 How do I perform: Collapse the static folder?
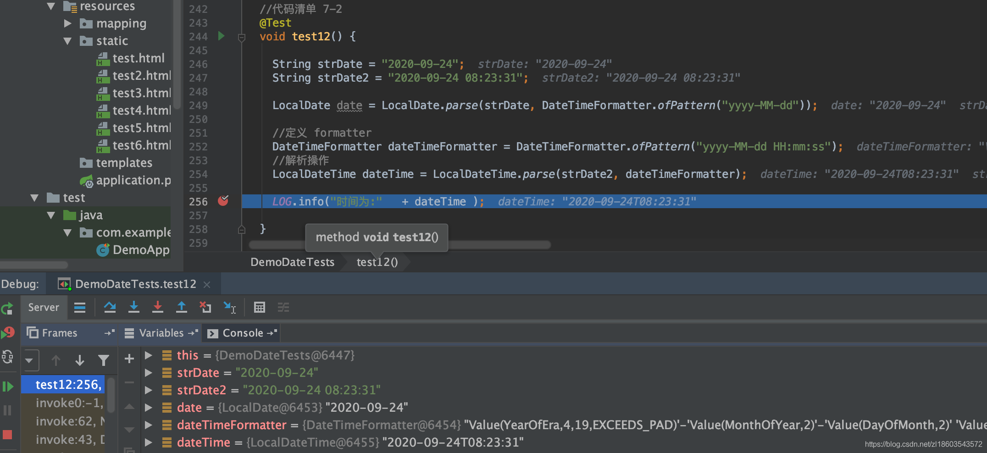click(67, 41)
